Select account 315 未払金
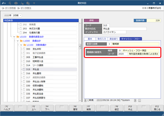Image resolution: width=164 pixels, height=116 pixels. tap(49, 69)
